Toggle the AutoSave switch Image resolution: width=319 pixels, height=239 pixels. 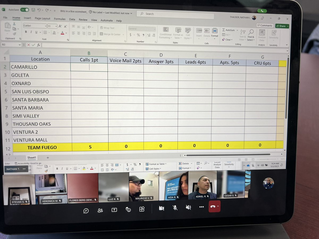25,10
